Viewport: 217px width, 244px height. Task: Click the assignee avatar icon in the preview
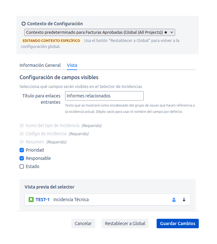(174, 200)
